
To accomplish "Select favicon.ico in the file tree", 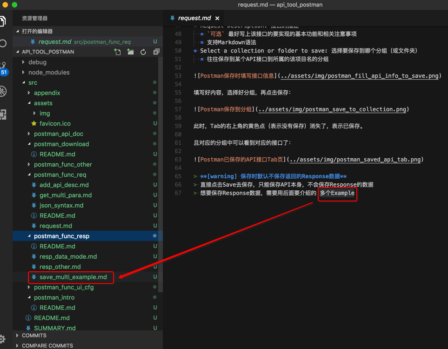I will point(55,123).
